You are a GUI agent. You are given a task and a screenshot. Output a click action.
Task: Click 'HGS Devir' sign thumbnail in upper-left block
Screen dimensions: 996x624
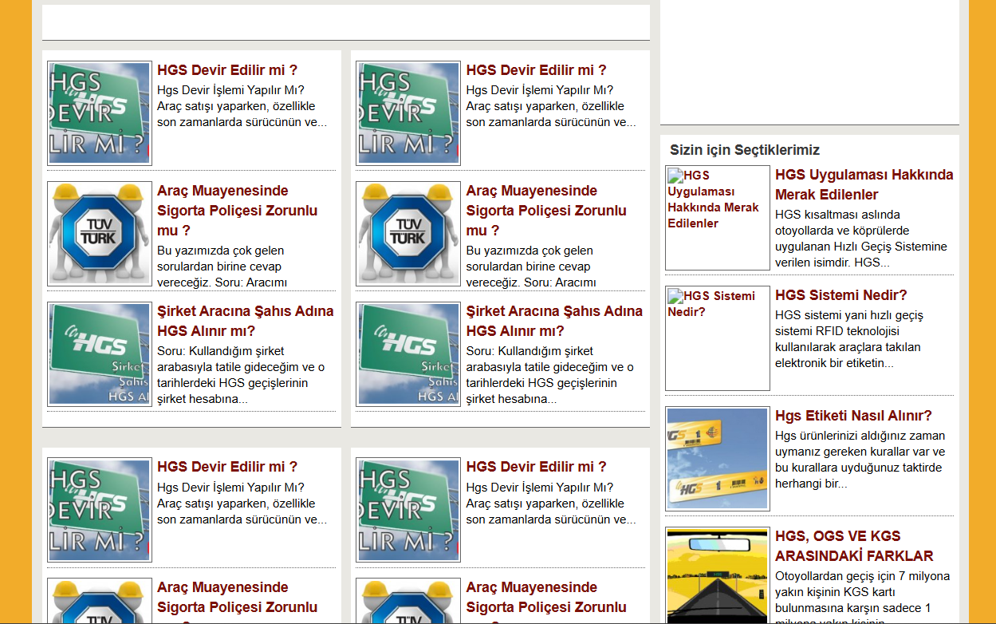[x=100, y=113]
